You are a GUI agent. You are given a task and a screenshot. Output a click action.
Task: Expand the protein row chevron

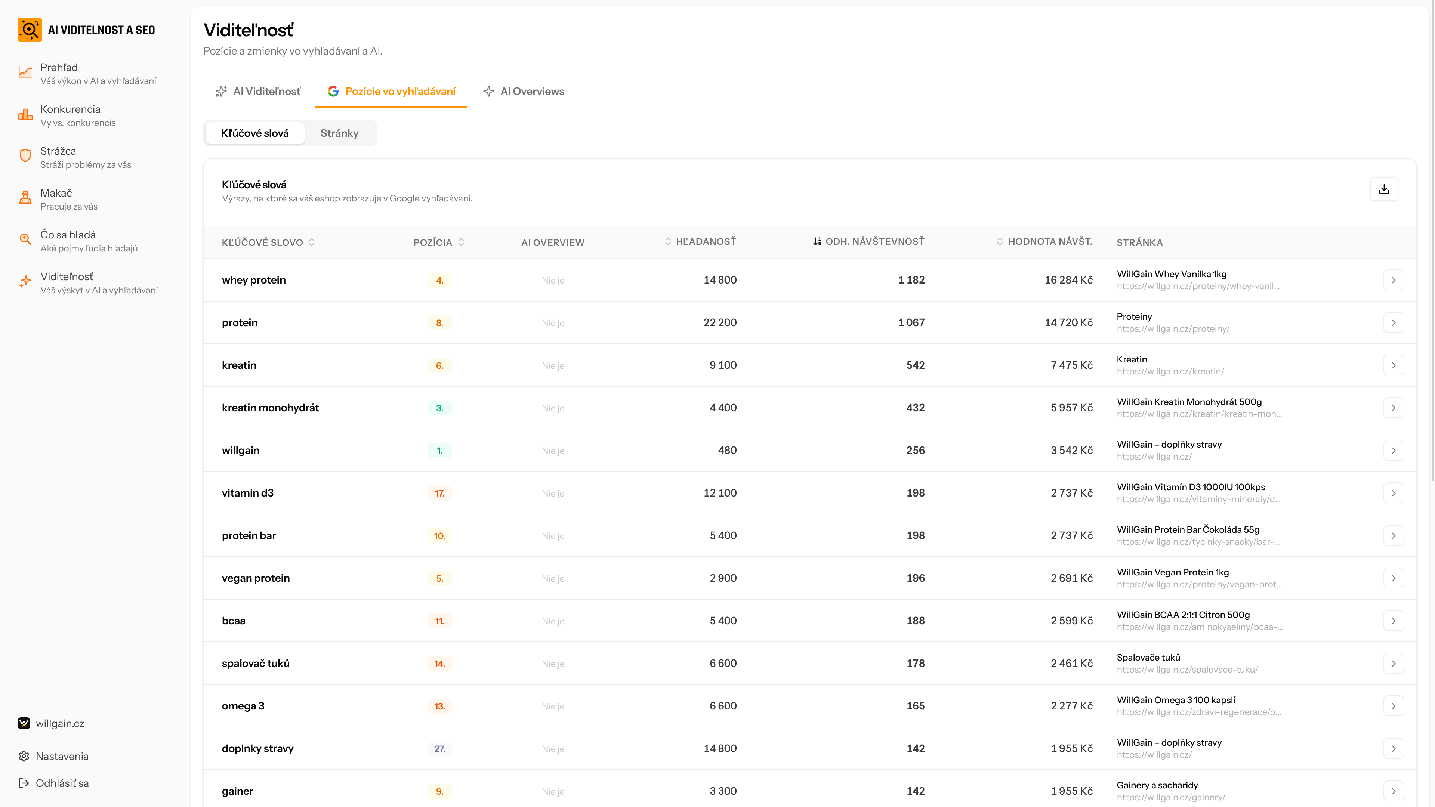click(x=1393, y=322)
